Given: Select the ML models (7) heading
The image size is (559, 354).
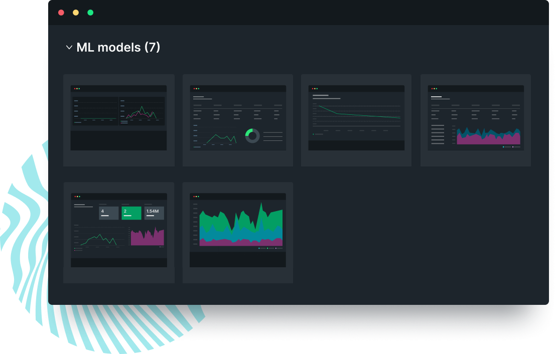Looking at the screenshot, I should [118, 47].
